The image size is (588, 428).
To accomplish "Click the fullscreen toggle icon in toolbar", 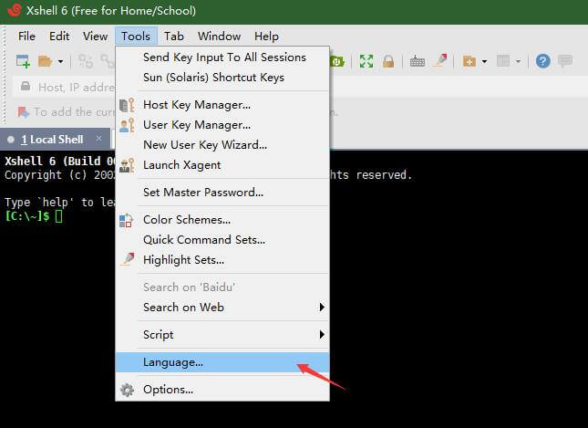I will click(366, 61).
